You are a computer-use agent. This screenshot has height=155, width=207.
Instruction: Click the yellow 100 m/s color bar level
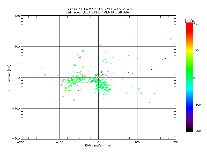point(189,51)
